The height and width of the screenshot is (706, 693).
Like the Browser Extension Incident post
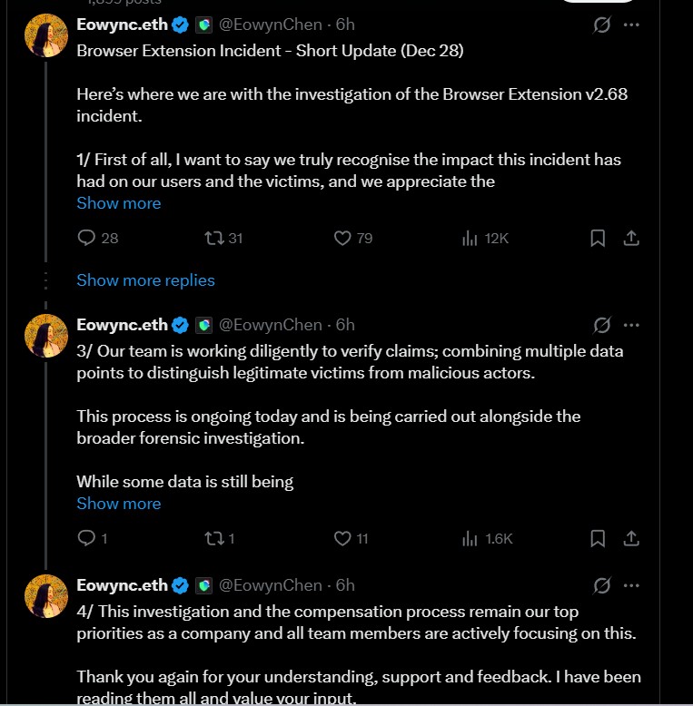(342, 238)
